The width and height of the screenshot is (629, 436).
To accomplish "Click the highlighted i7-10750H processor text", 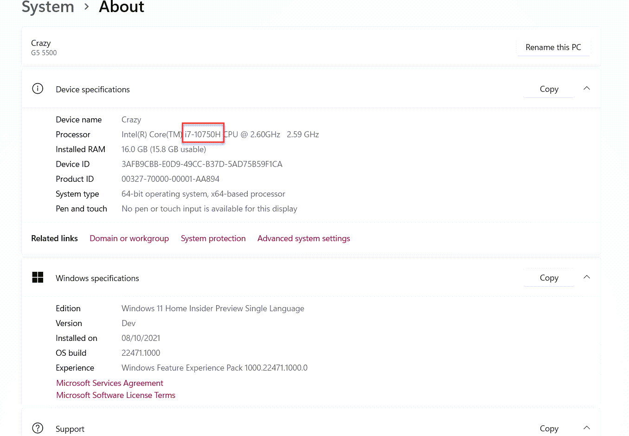I will click(203, 135).
